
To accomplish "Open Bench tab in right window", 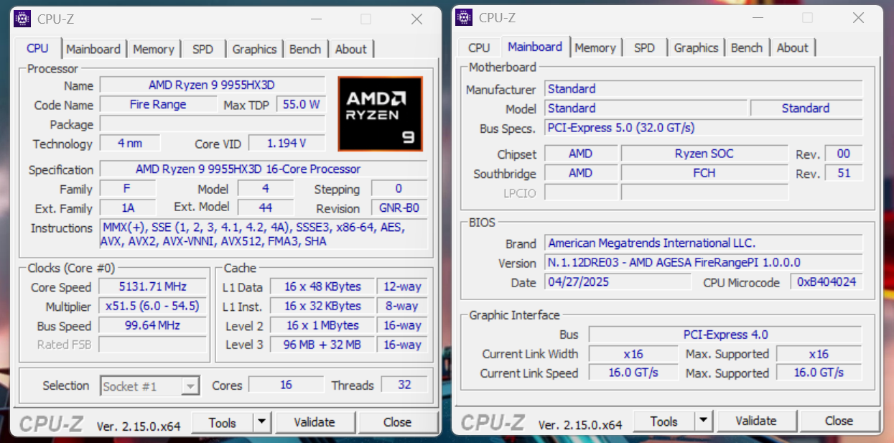I will pyautogui.click(x=747, y=47).
